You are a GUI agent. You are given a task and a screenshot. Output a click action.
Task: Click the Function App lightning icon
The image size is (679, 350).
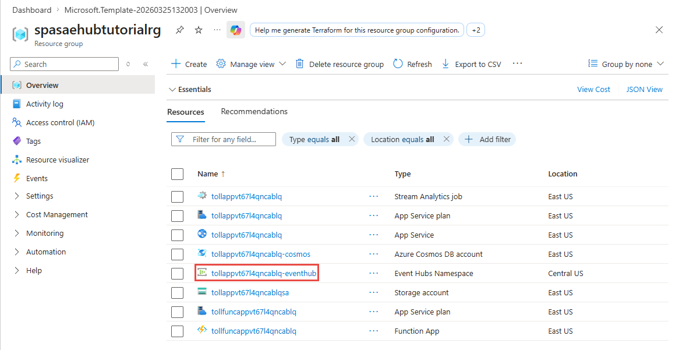coord(202,330)
